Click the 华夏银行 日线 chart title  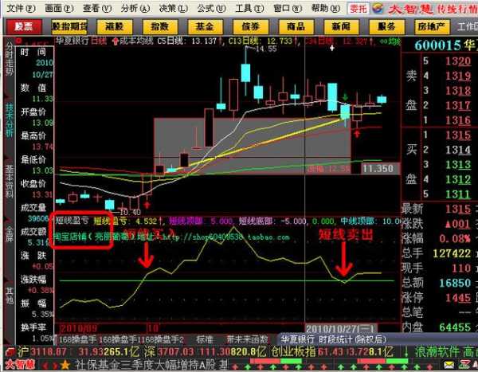pos(81,41)
